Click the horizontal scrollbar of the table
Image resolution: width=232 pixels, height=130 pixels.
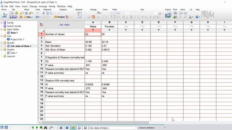95,122
